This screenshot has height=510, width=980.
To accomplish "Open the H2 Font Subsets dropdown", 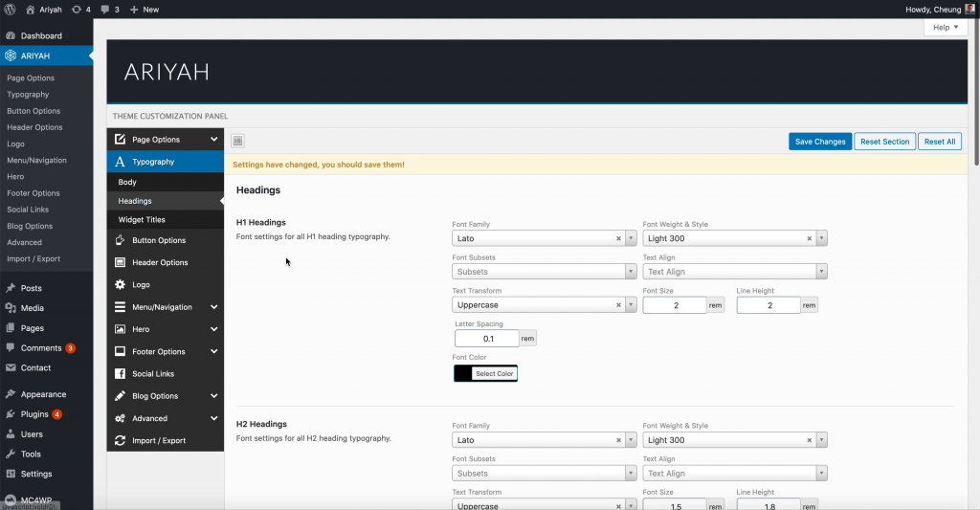I will (x=544, y=473).
